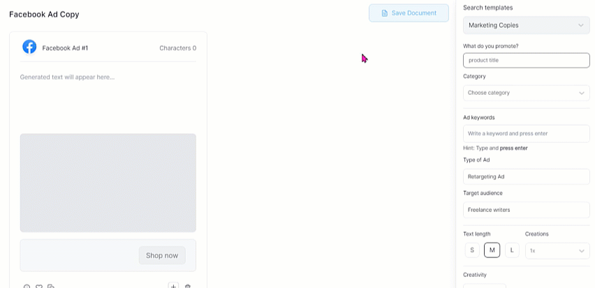Image resolution: width=595 pixels, height=288 pixels.
Task: Click the Facebook Ad Copy page title
Action: click(x=44, y=15)
